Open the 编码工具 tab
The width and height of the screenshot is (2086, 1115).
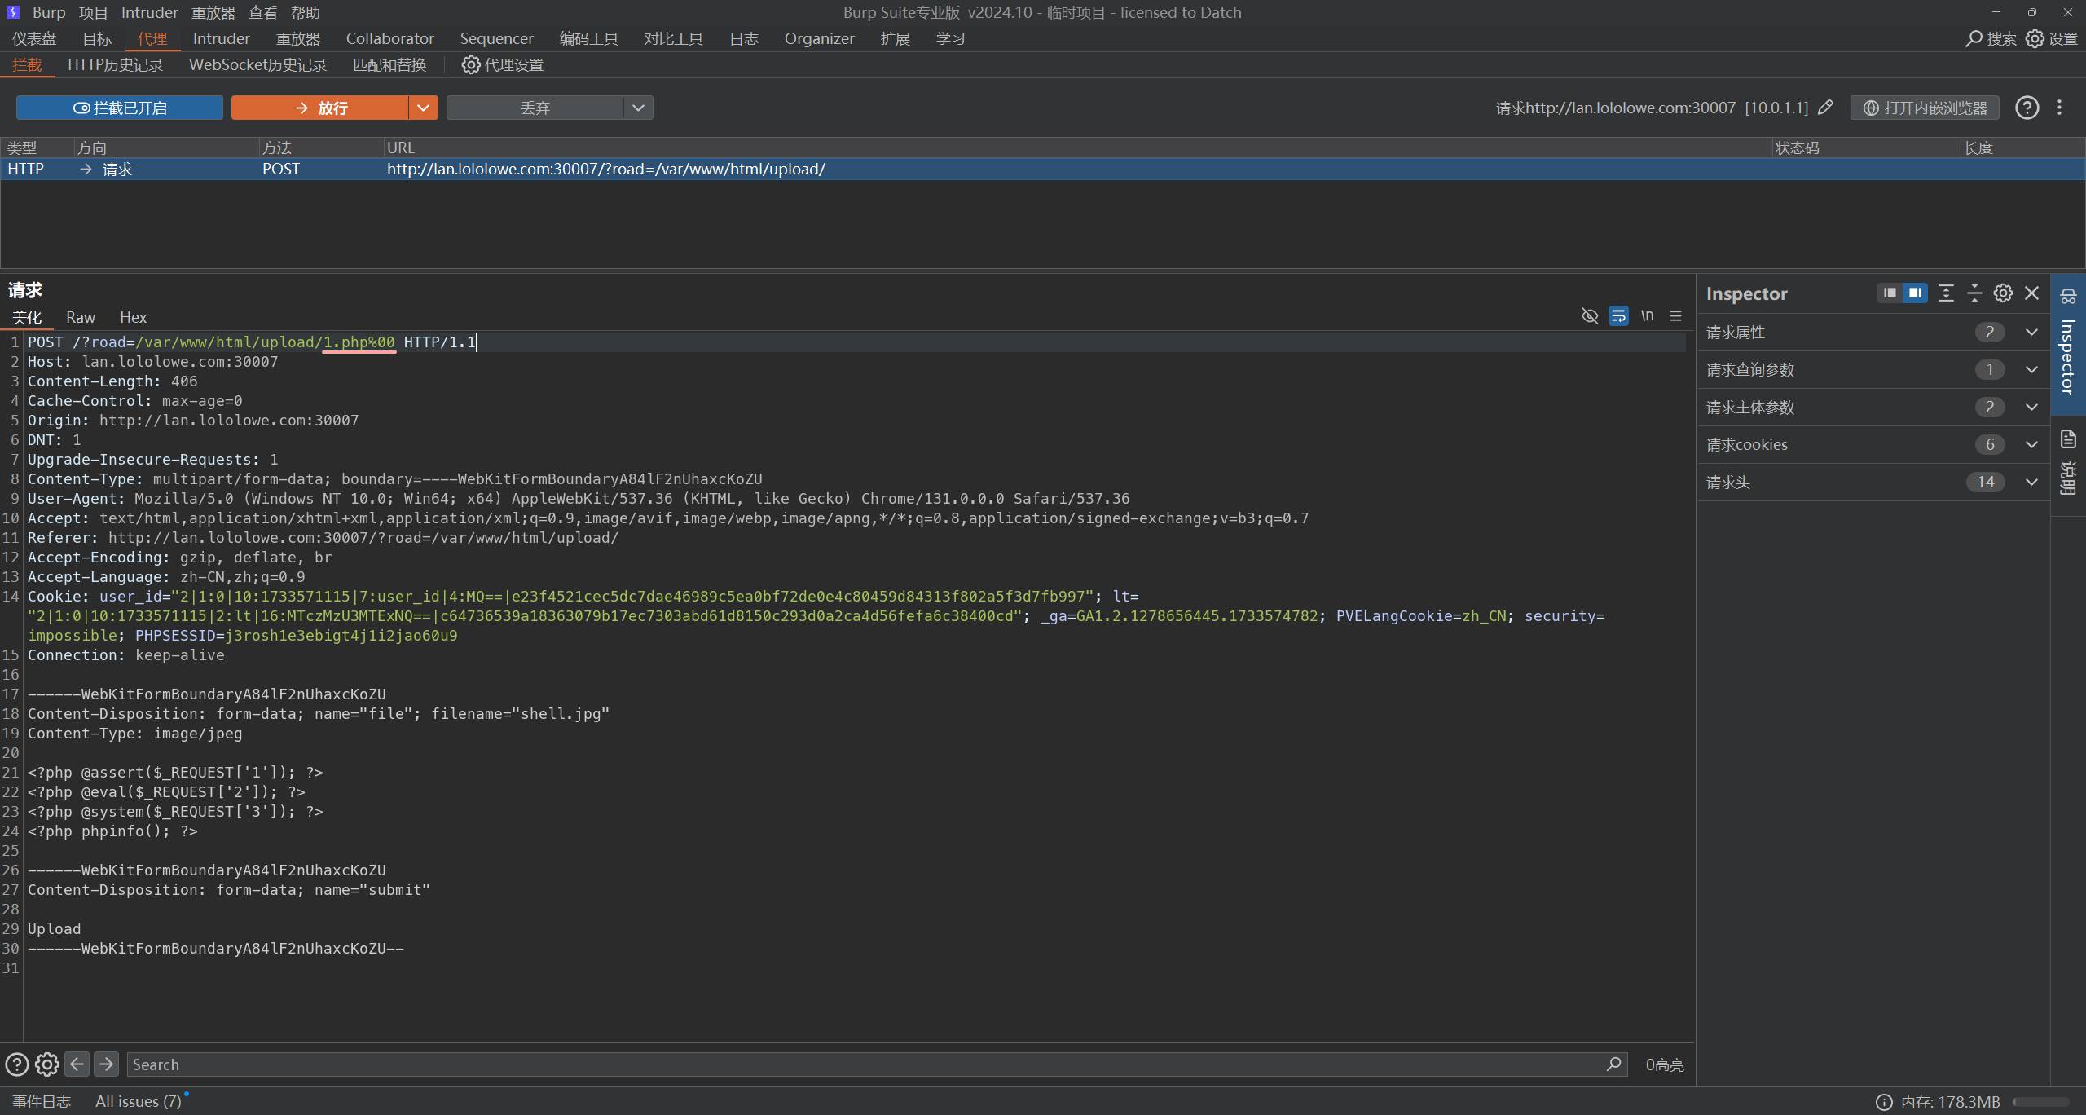[x=588, y=38]
